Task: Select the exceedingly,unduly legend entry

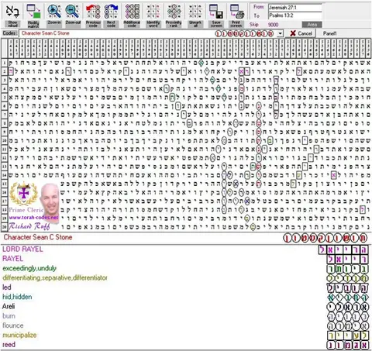Action: click(29, 268)
